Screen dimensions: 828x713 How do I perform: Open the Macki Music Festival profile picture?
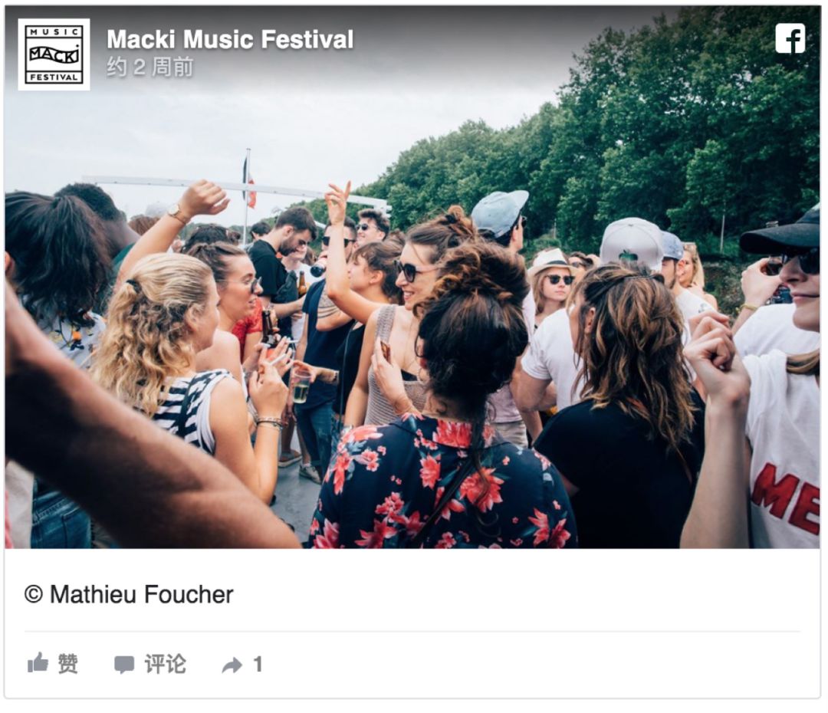54,55
